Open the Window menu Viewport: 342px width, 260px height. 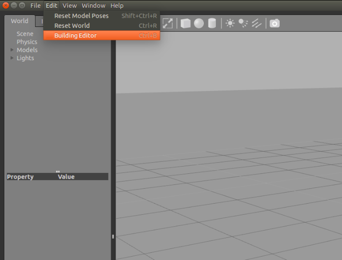tap(93, 6)
